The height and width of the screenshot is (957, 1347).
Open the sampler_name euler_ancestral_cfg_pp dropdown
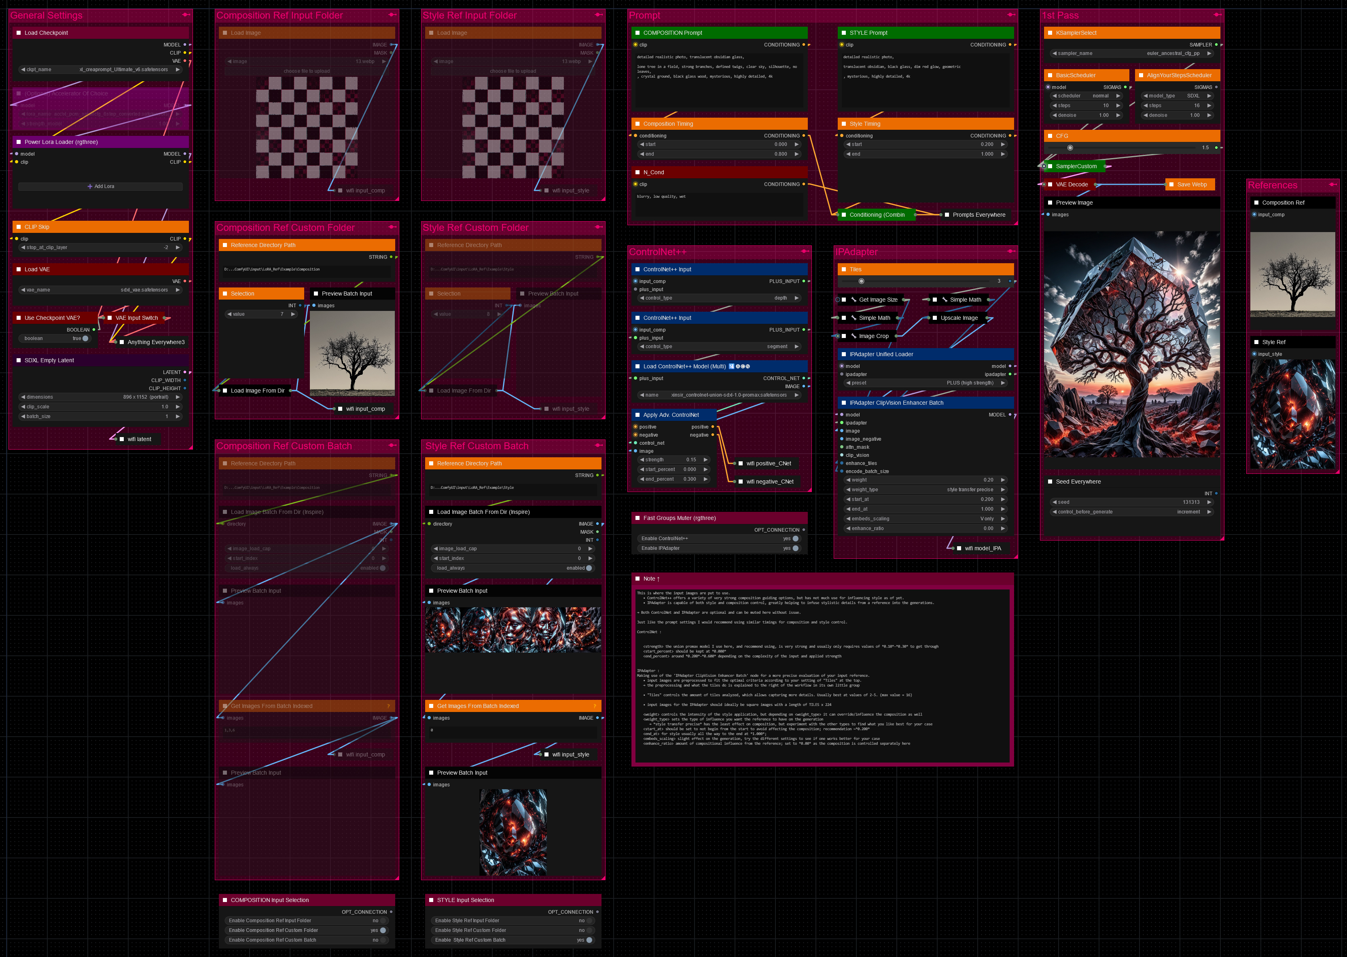tap(1132, 53)
